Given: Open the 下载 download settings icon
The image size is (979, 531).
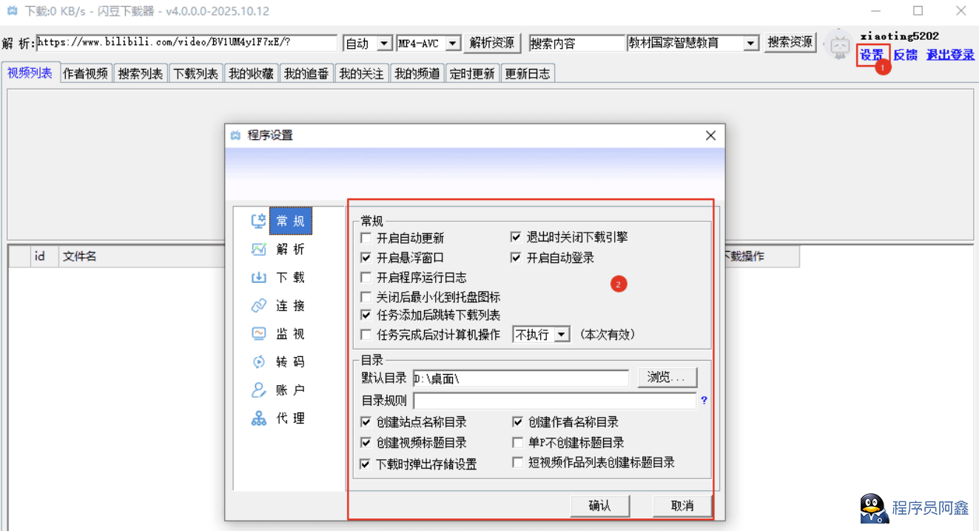Looking at the screenshot, I should click(258, 278).
